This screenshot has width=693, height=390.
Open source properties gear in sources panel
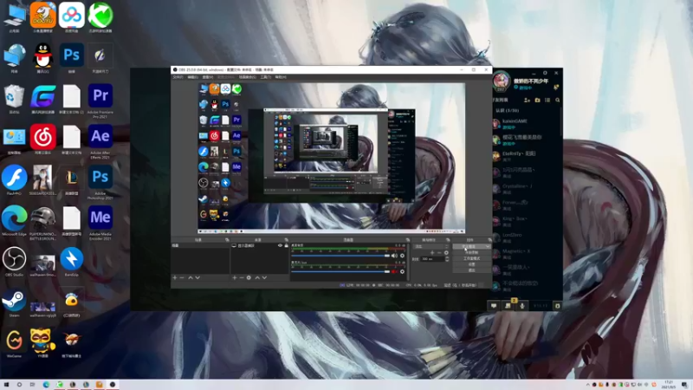tap(249, 277)
